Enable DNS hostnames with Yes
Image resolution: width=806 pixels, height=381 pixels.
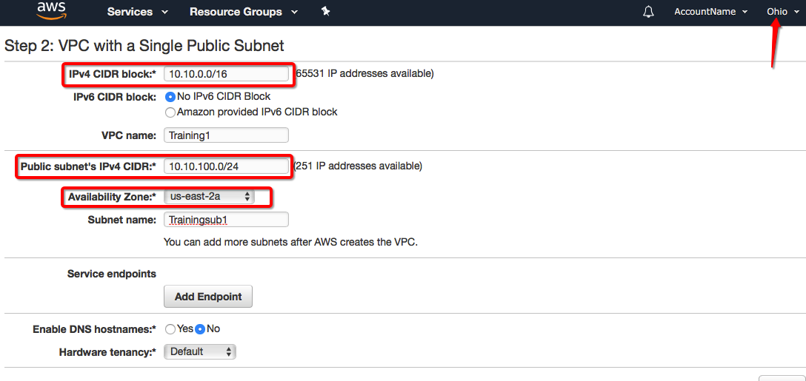click(170, 329)
